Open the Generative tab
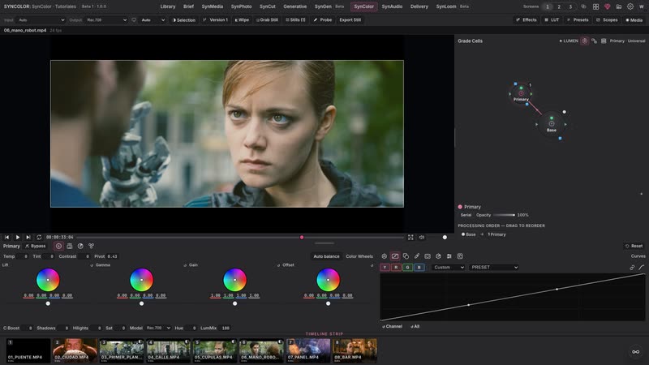The width and height of the screenshot is (649, 365). coord(295,6)
